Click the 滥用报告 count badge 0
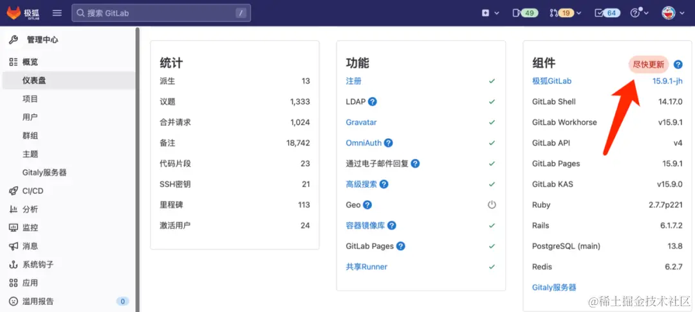This screenshot has width=695, height=312. click(122, 301)
